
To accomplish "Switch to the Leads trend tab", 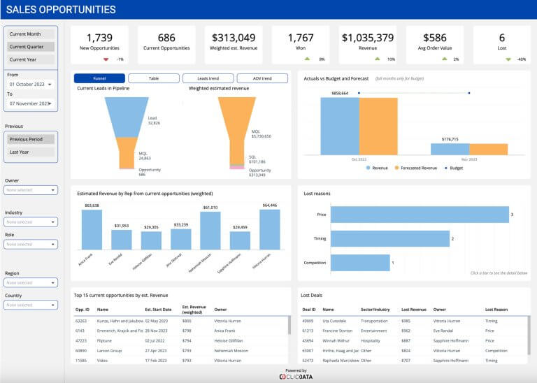I will click(x=208, y=78).
